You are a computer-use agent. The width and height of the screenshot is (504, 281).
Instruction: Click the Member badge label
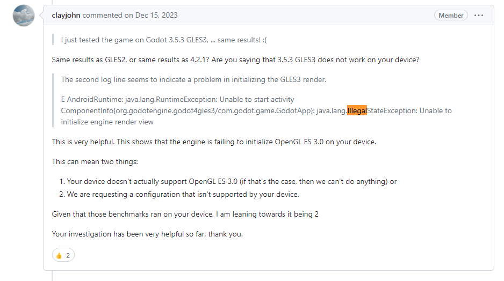(x=451, y=16)
